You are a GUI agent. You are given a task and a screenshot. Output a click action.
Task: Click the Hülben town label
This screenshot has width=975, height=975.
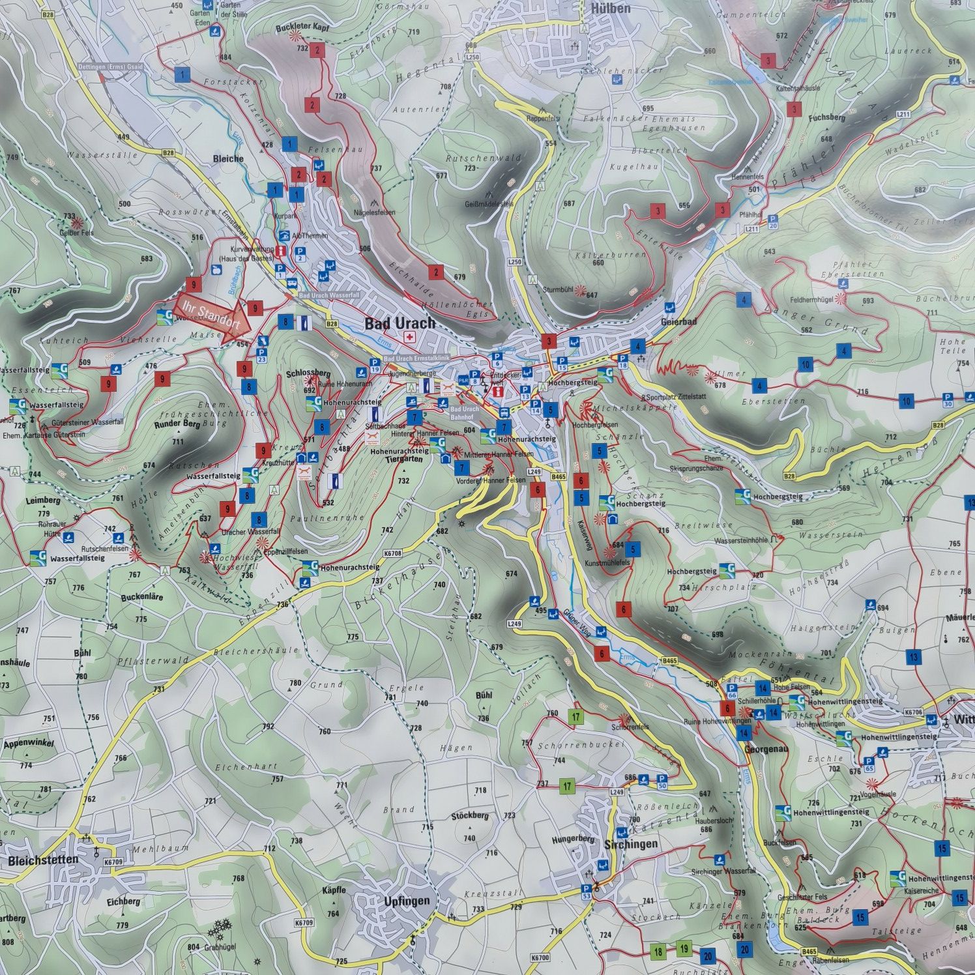pos(611,8)
